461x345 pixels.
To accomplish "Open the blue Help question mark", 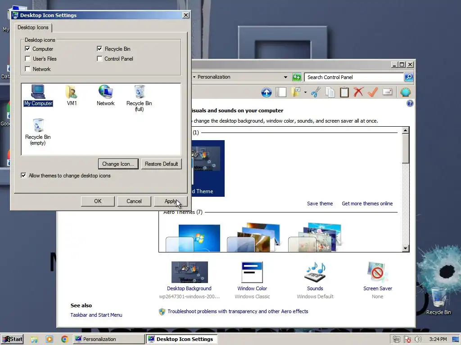I will pyautogui.click(x=410, y=103).
